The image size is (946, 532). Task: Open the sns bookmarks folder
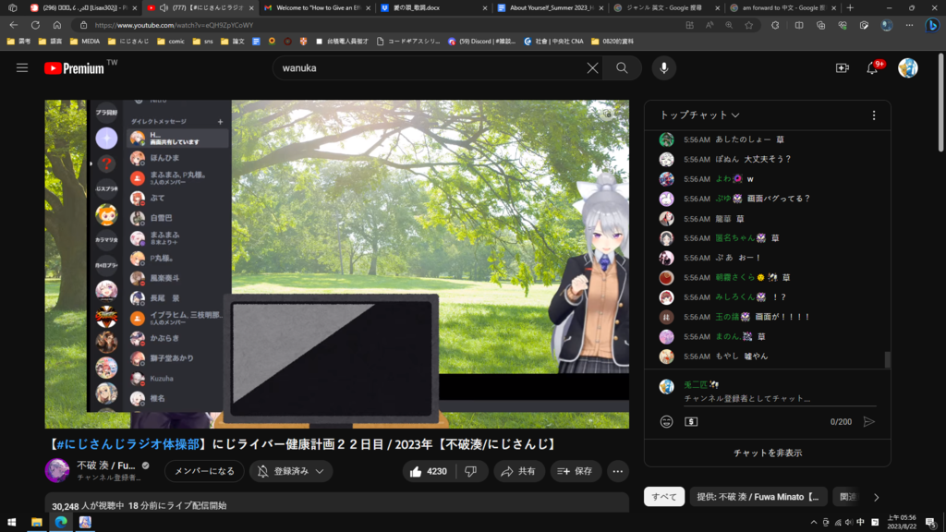pos(202,42)
